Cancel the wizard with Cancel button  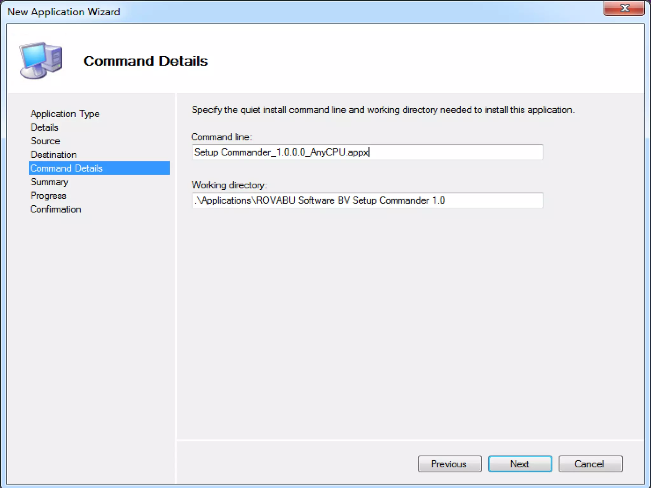pyautogui.click(x=590, y=464)
